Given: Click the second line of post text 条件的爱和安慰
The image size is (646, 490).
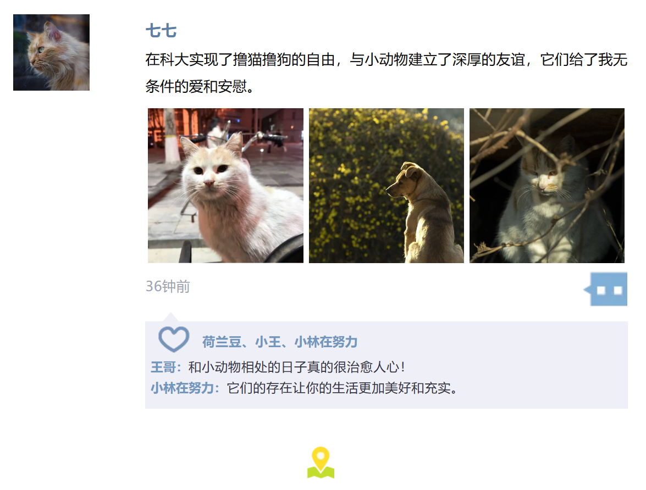Looking at the screenshot, I should pos(200,86).
